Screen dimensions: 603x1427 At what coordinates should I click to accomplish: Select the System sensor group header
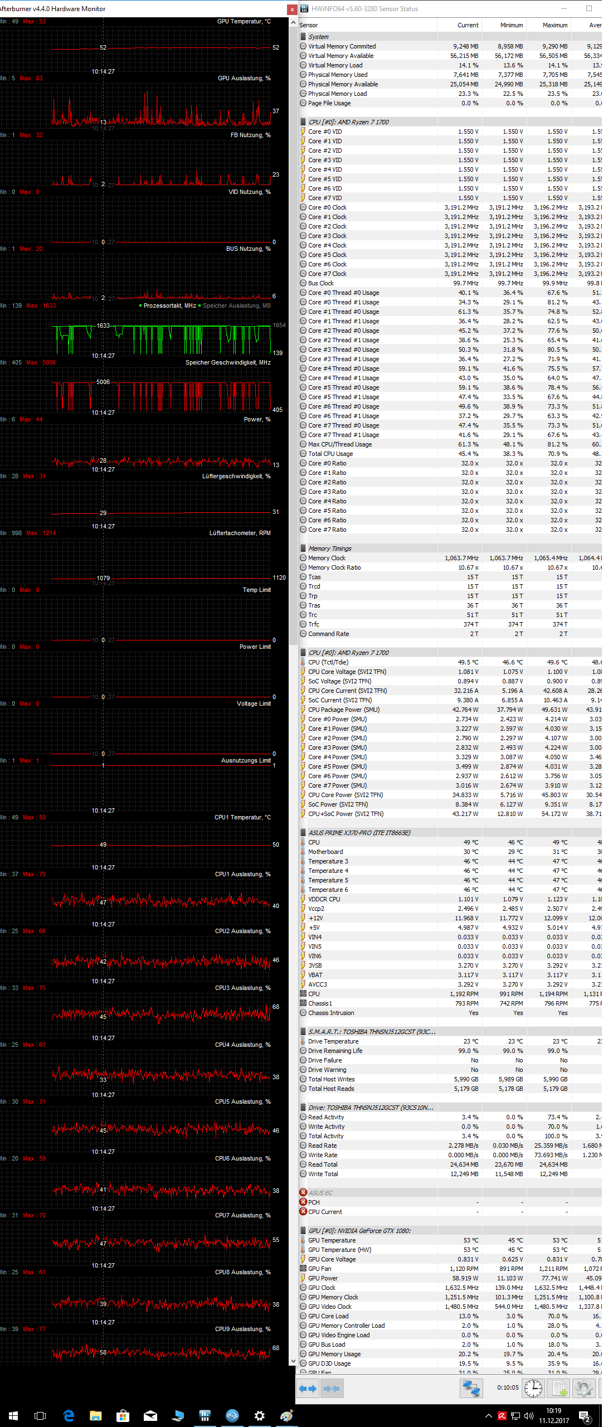pos(450,37)
